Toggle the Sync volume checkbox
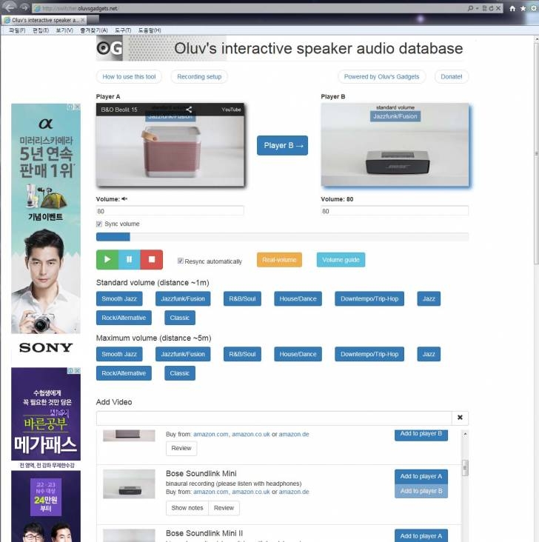 [99, 224]
